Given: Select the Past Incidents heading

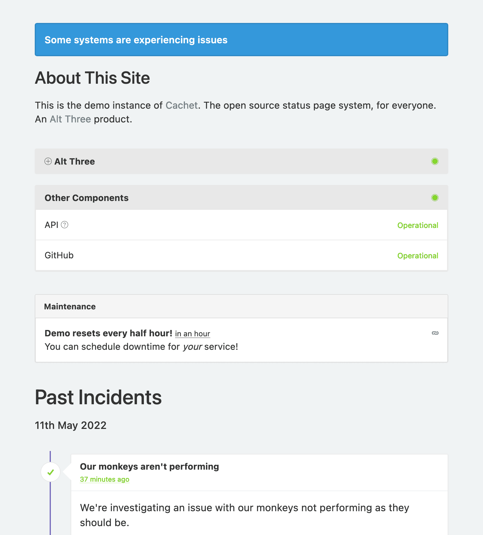Looking at the screenshot, I should tap(98, 397).
